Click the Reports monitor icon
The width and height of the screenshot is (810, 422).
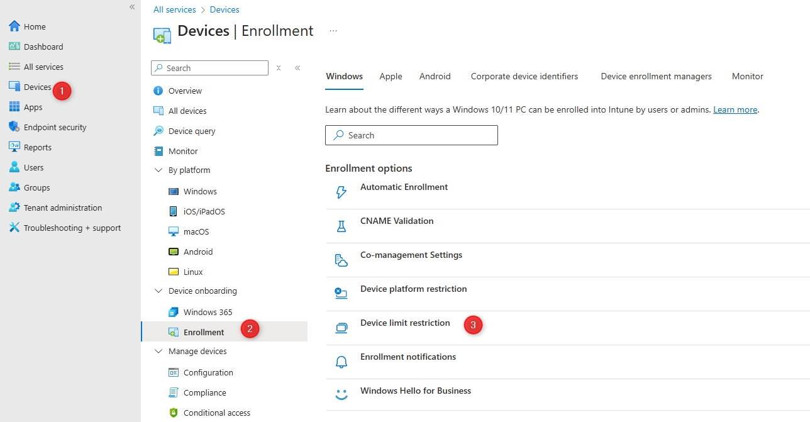coord(14,147)
